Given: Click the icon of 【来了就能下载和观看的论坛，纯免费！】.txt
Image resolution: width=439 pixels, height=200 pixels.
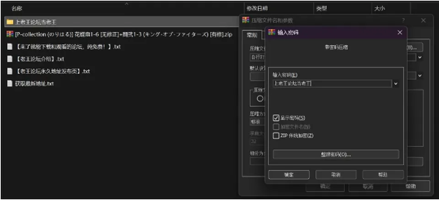Looking at the screenshot, I should click(10, 47).
